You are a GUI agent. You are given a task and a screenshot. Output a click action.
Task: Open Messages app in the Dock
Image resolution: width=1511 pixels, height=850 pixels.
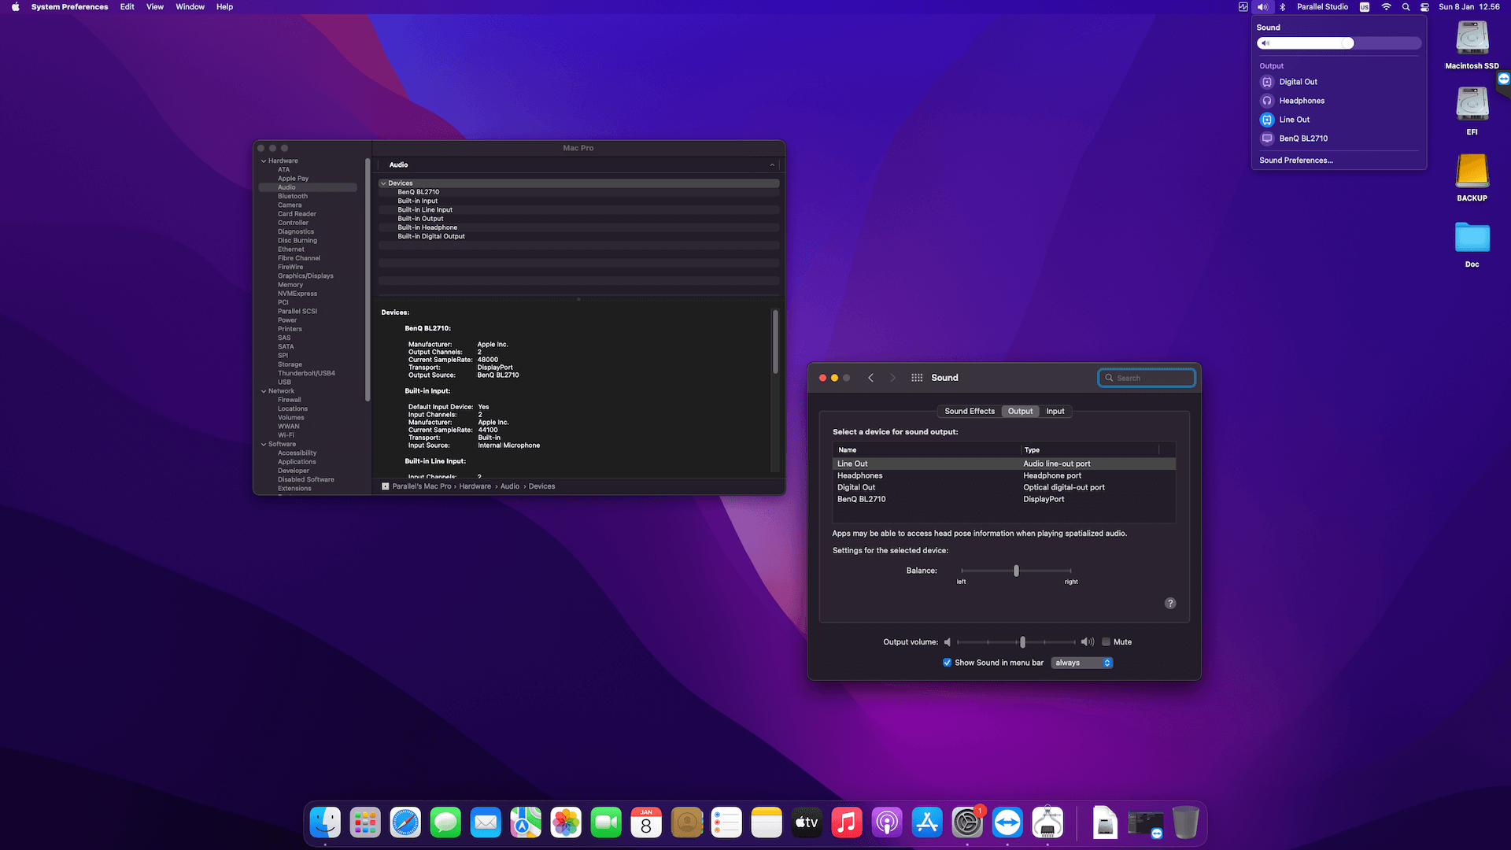coord(445,822)
